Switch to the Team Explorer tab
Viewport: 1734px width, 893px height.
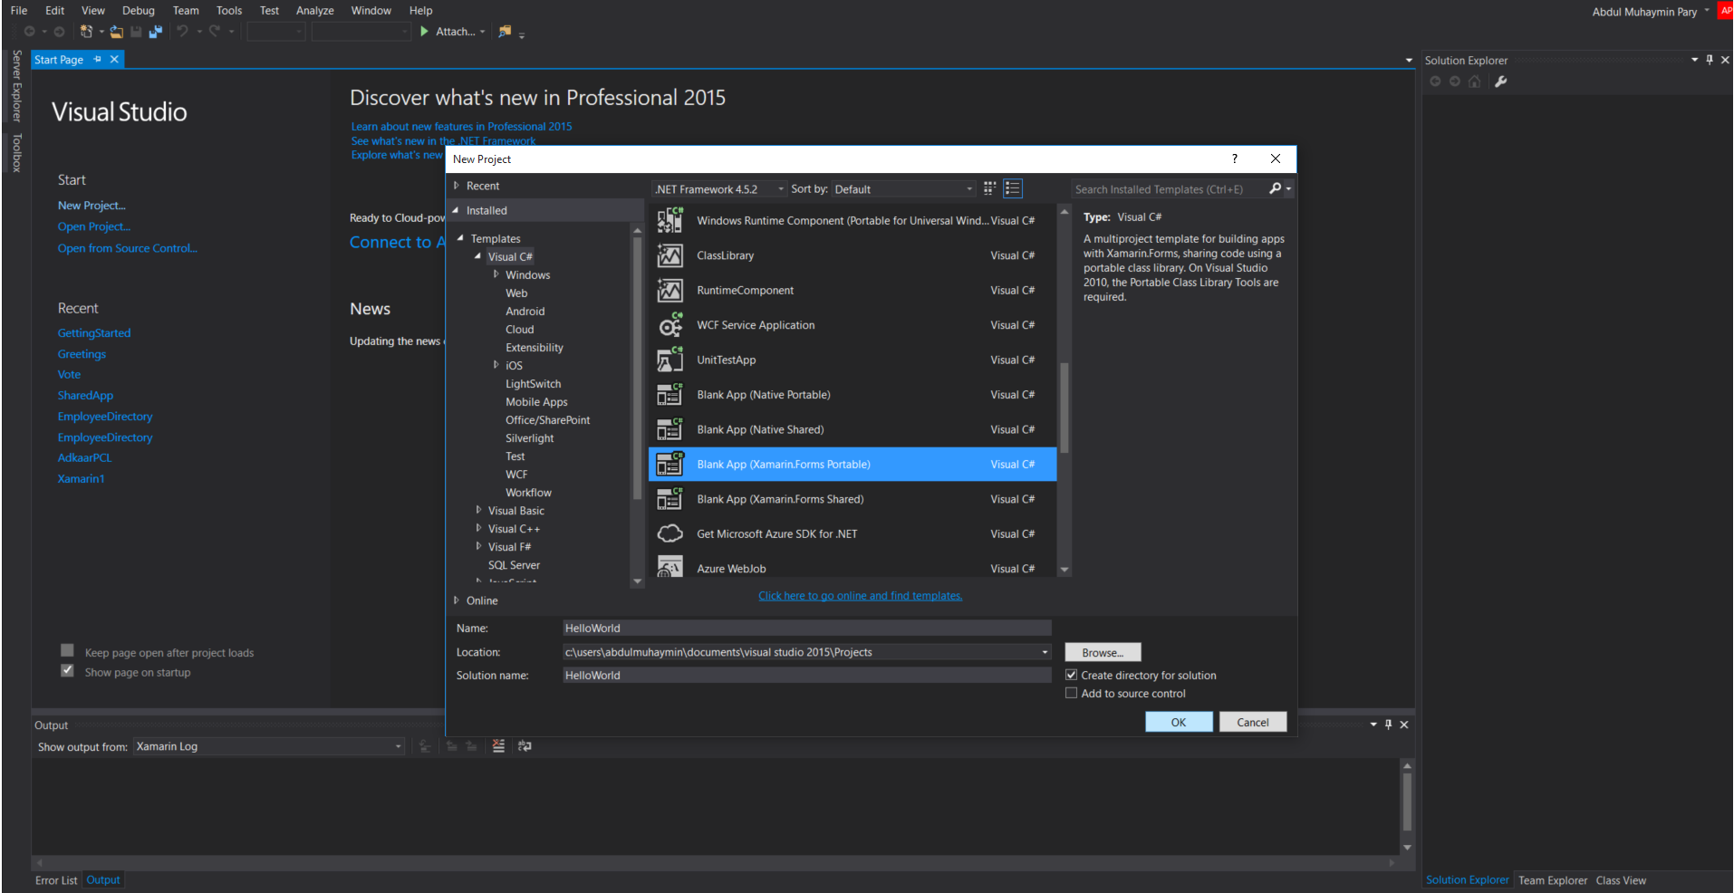click(x=1552, y=880)
